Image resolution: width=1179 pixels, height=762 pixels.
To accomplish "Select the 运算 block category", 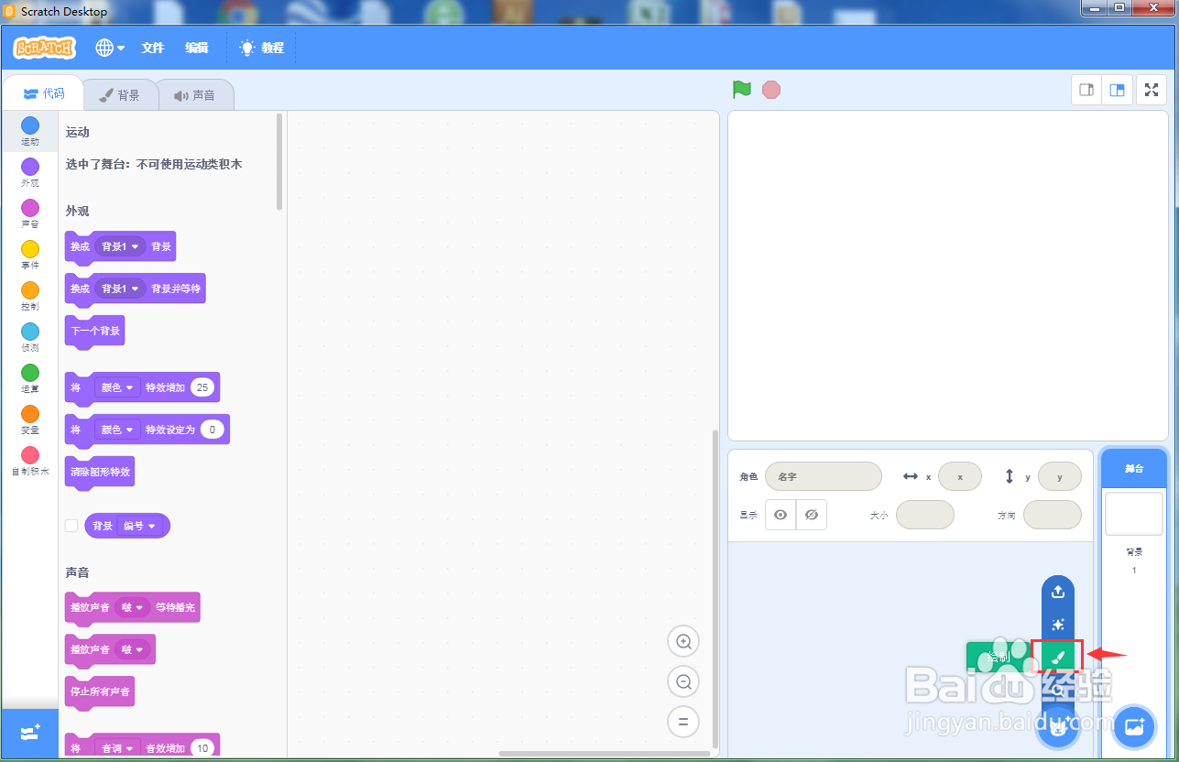I will pos(30,378).
